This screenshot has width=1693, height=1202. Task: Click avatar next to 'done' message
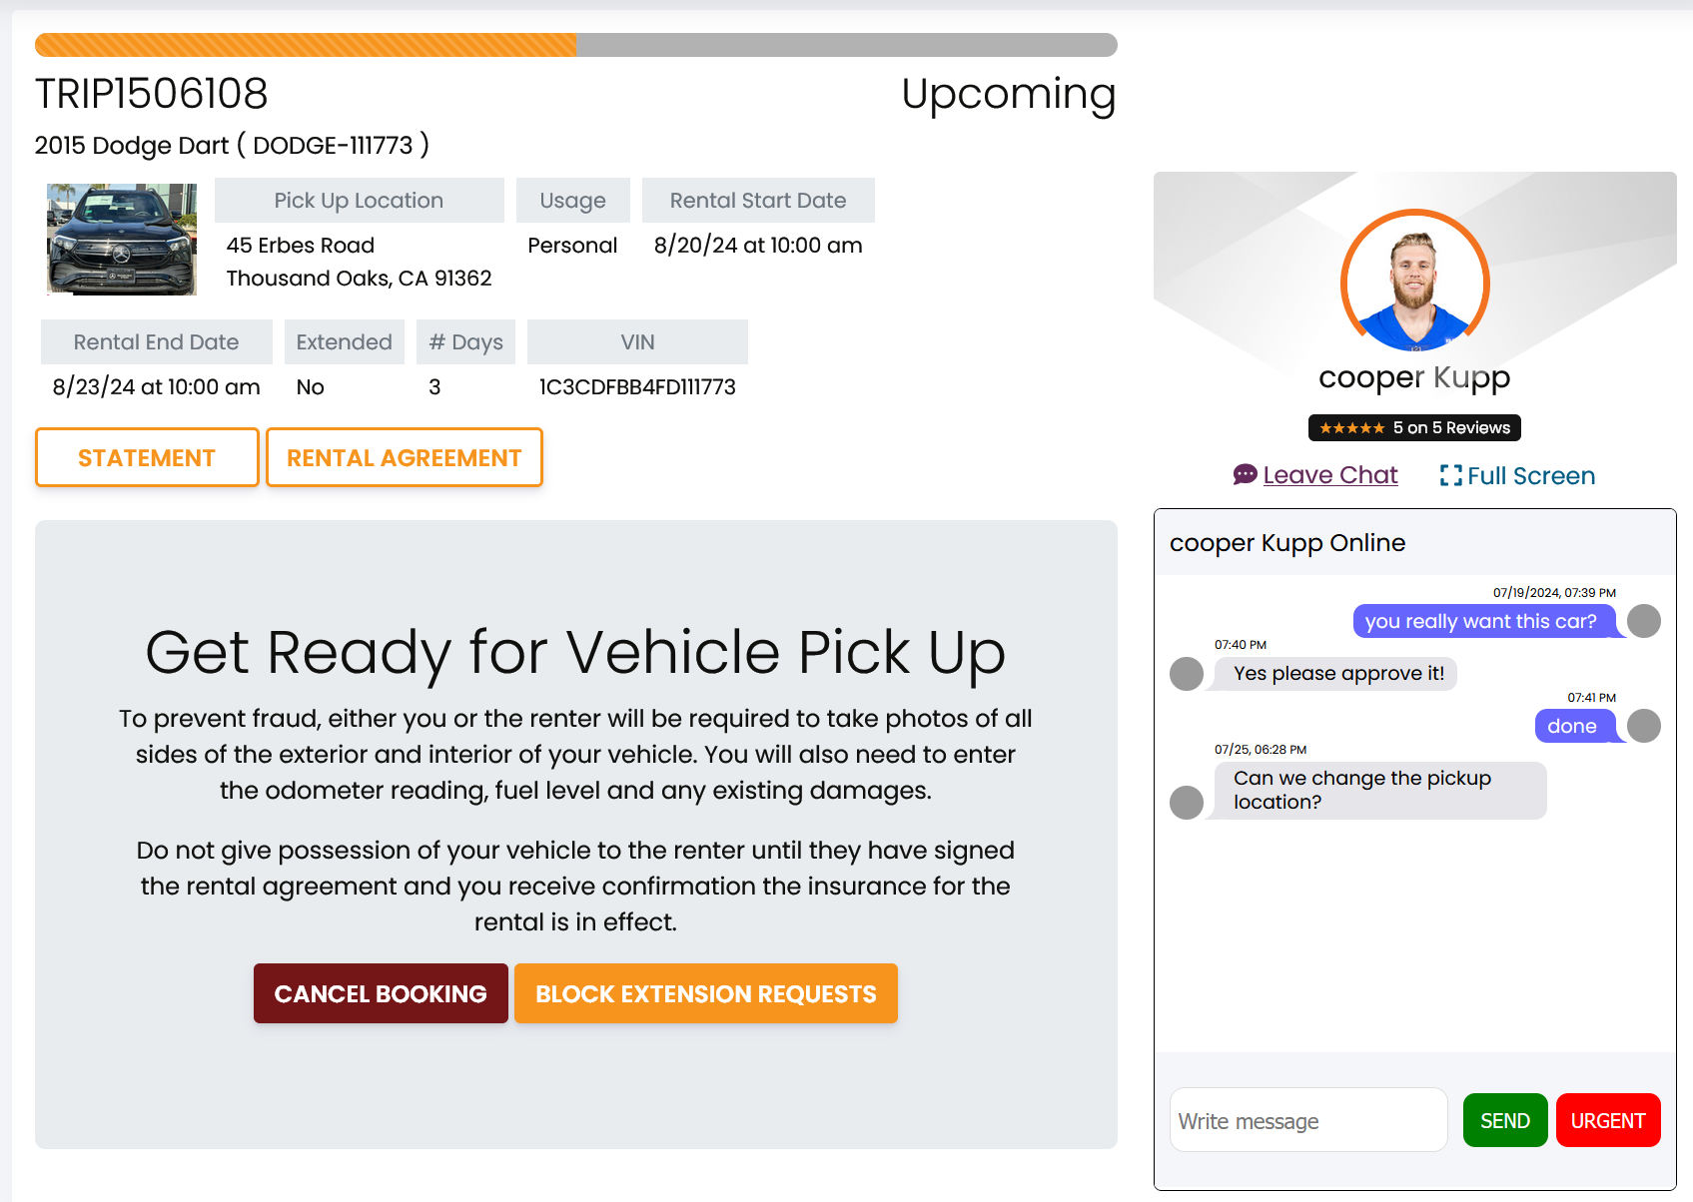1644,726
